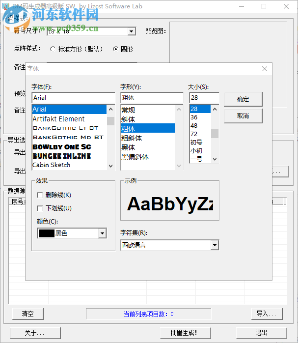
Task: Click the 清空 button in main window
Action: coord(28,314)
